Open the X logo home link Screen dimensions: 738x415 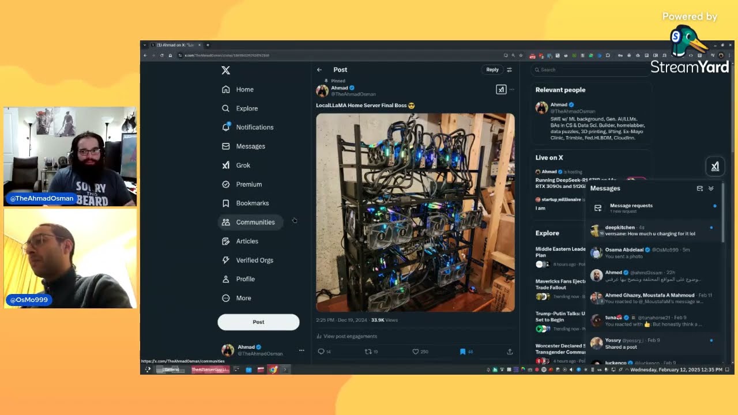tap(226, 70)
